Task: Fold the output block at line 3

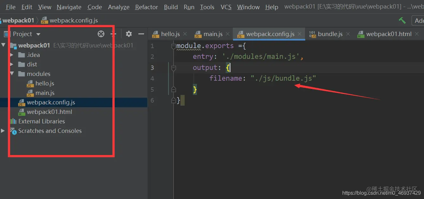Action: coord(174,68)
